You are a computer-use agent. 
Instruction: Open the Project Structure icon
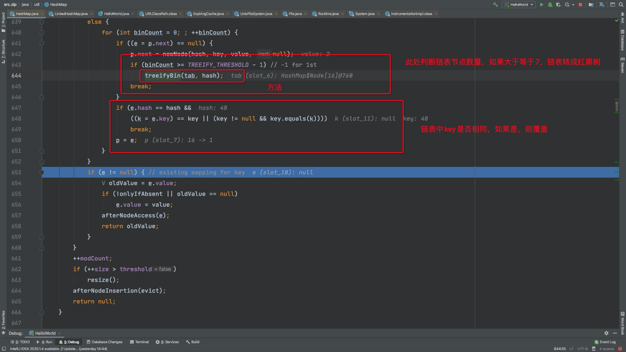click(x=591, y=5)
